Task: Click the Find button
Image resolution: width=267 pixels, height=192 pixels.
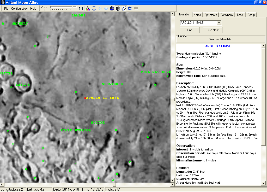Action: [x=189, y=30]
